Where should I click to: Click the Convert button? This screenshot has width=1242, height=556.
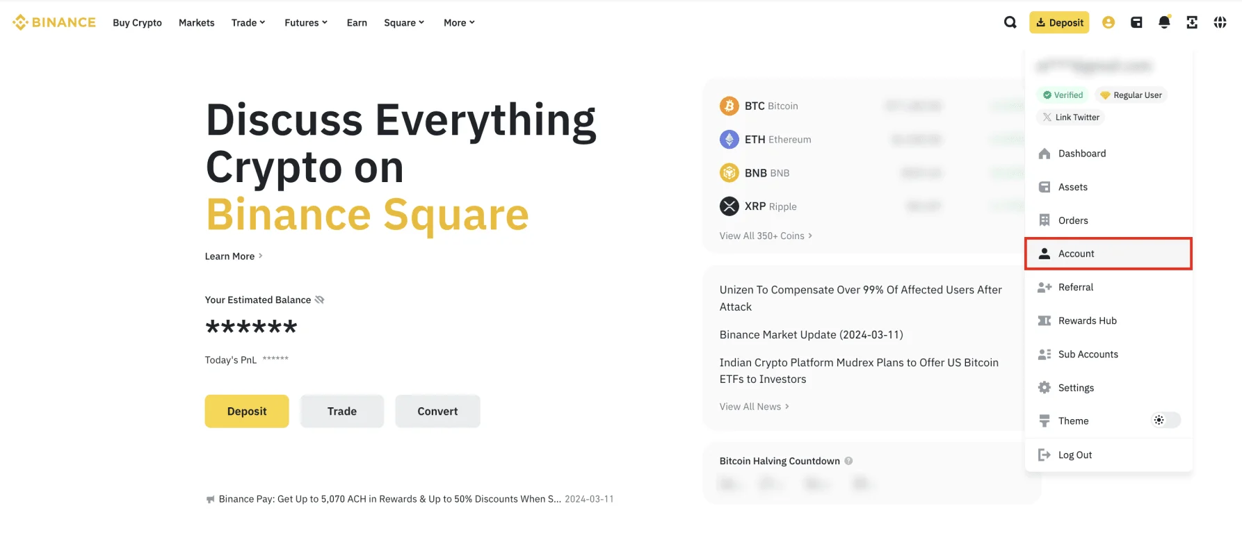pos(437,411)
